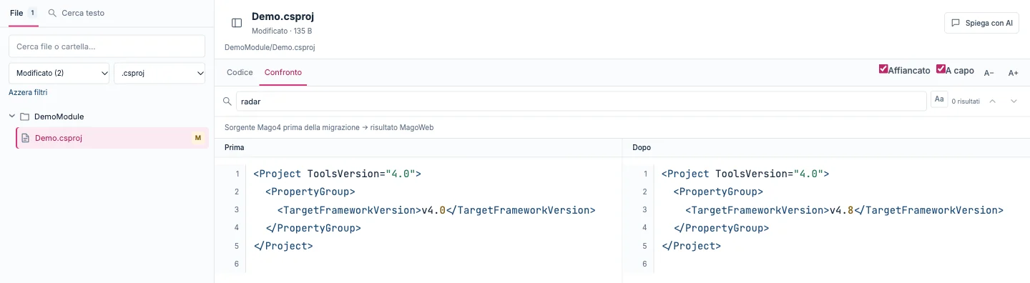Click the Demo.csproj file icon in the tree
This screenshot has width=1030, height=283.
pyautogui.click(x=25, y=138)
